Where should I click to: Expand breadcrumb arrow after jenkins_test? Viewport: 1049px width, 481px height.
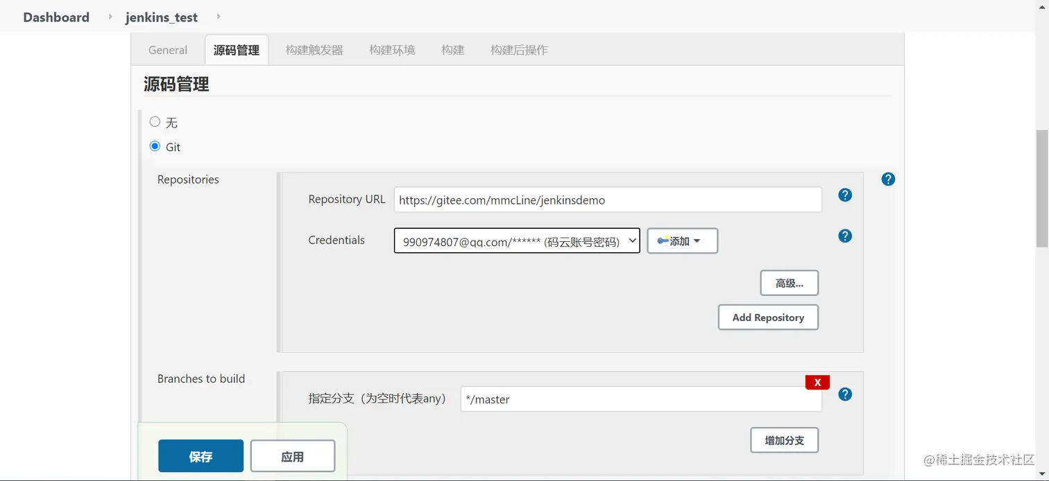pos(219,17)
